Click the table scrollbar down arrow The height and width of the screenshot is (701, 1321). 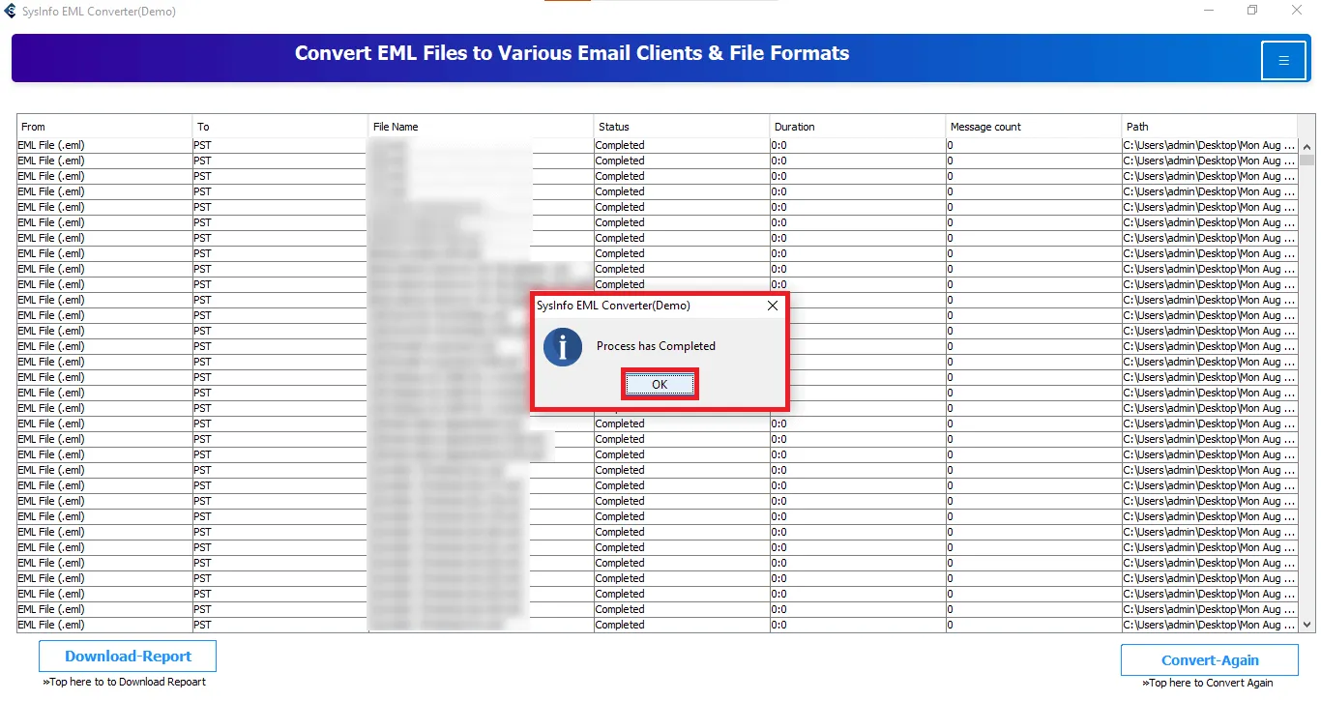1307,625
